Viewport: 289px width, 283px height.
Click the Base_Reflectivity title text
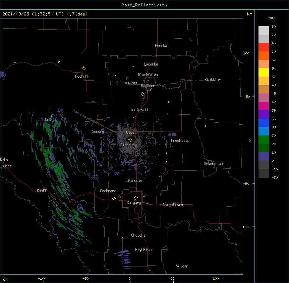point(144,5)
